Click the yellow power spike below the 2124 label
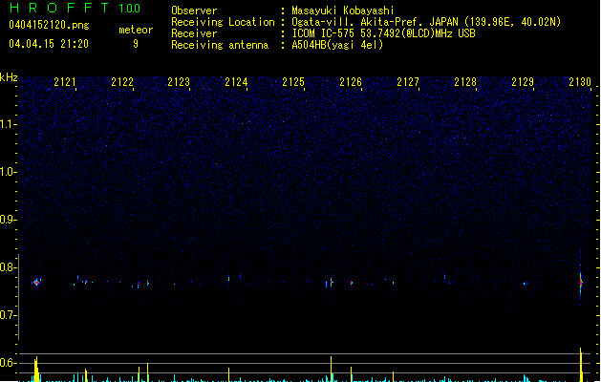The width and height of the screenshot is (601, 382). (x=228, y=374)
